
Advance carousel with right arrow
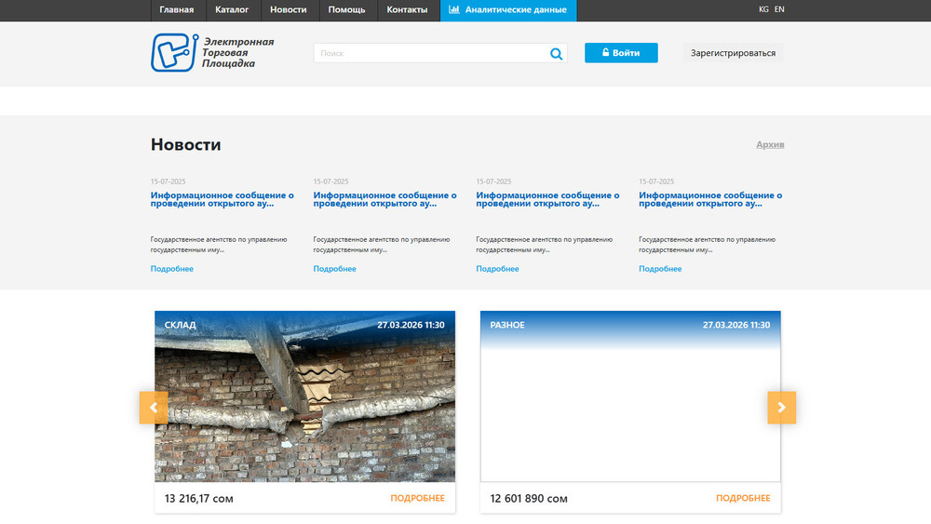click(x=781, y=408)
